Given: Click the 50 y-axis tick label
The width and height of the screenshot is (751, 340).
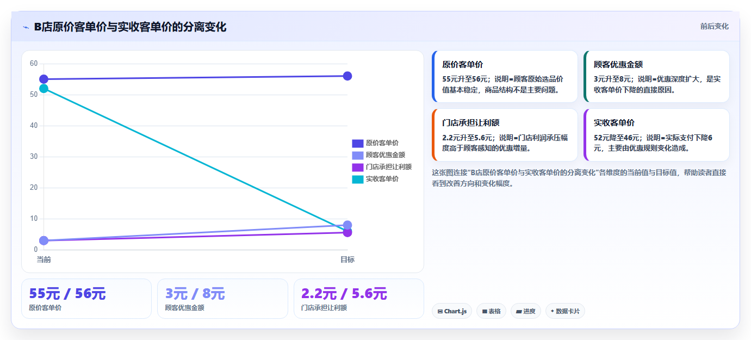Looking at the screenshot, I should pos(34,95).
